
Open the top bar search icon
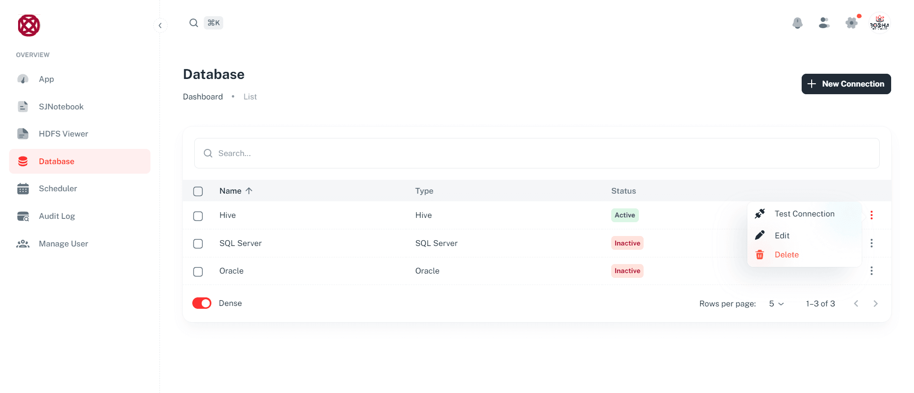[193, 23]
